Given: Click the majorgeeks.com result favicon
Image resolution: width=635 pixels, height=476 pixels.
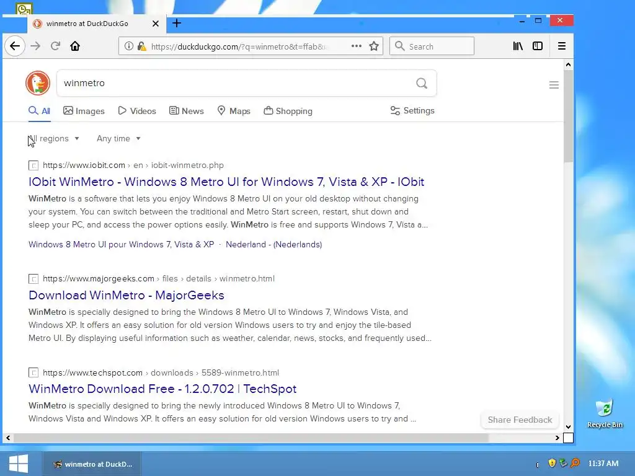Looking at the screenshot, I should click(x=33, y=278).
